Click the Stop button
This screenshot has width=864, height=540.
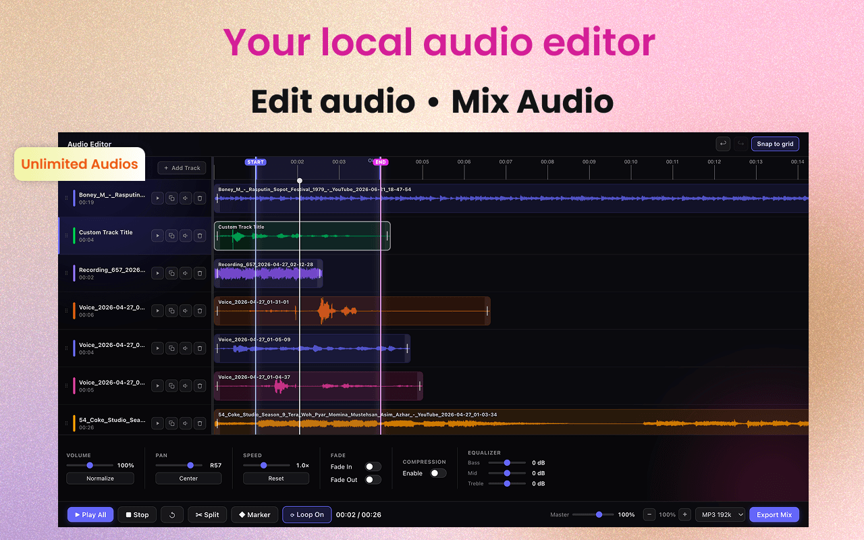pos(137,514)
